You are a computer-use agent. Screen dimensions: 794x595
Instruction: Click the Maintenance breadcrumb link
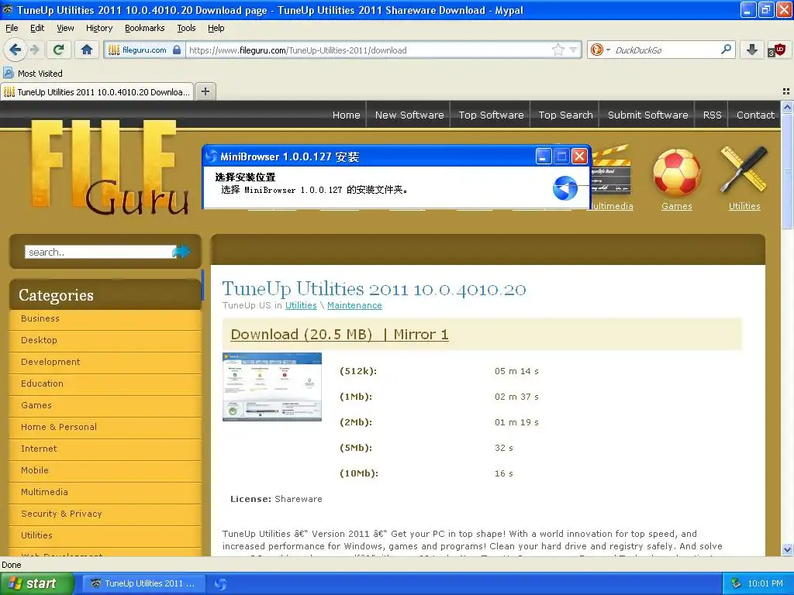[354, 305]
